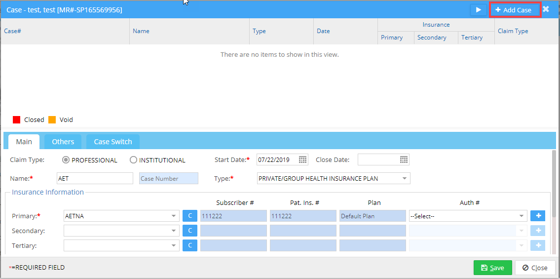The height and width of the screenshot is (279, 560).
Task: Click the red Closed legend swatch
Action: click(17, 120)
